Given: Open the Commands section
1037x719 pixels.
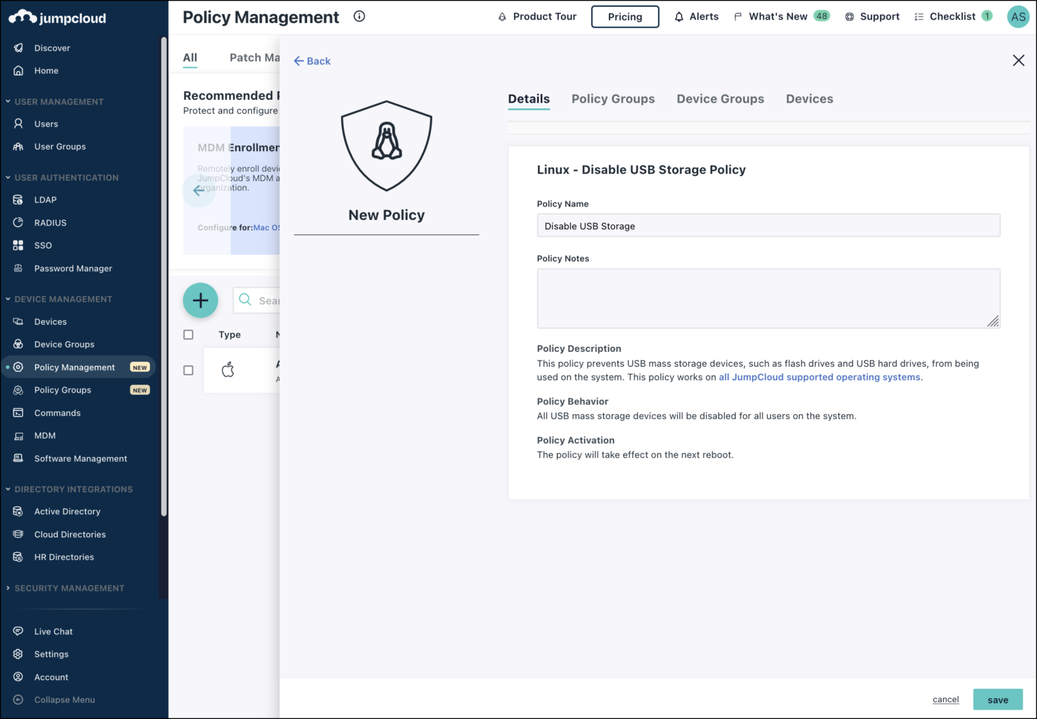Looking at the screenshot, I should click(x=57, y=412).
